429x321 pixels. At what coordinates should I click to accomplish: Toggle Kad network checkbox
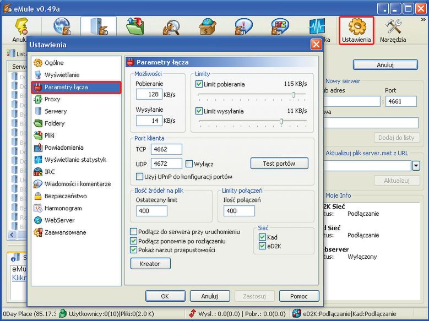[262, 237]
